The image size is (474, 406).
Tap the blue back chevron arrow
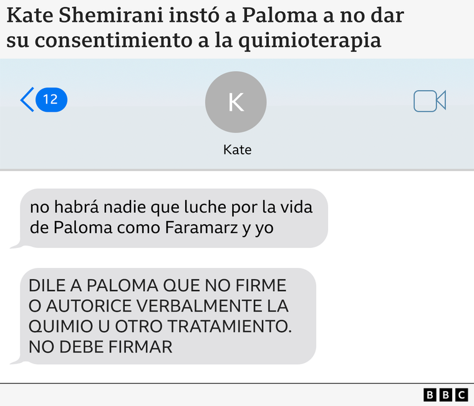point(27,99)
